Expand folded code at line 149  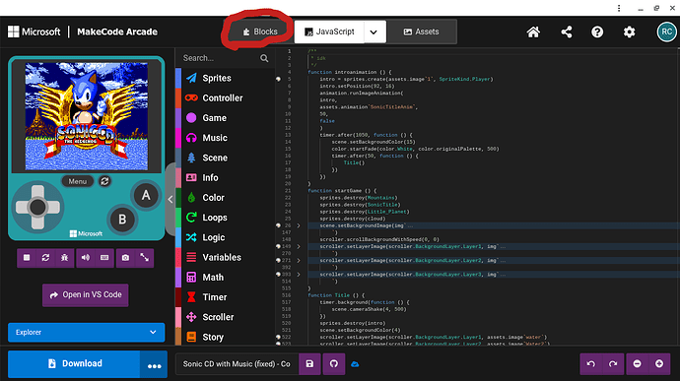[299, 246]
